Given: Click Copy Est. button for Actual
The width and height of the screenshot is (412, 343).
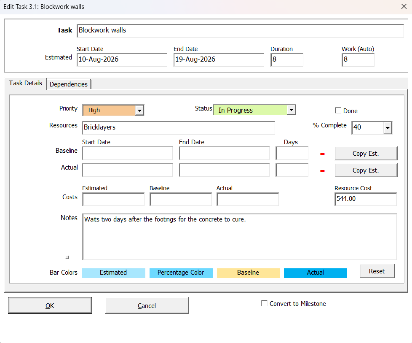Looking at the screenshot, I should [x=366, y=170].
